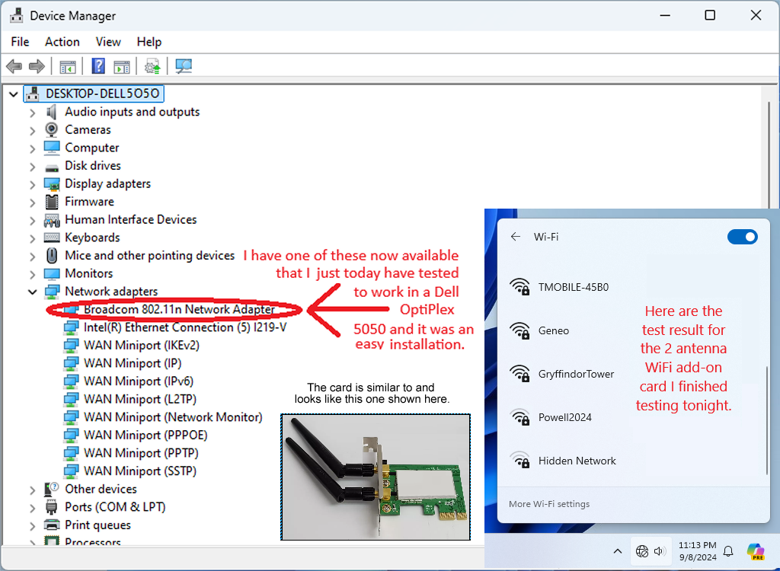Click the network globe tray icon
The height and width of the screenshot is (571, 780).
(x=642, y=551)
